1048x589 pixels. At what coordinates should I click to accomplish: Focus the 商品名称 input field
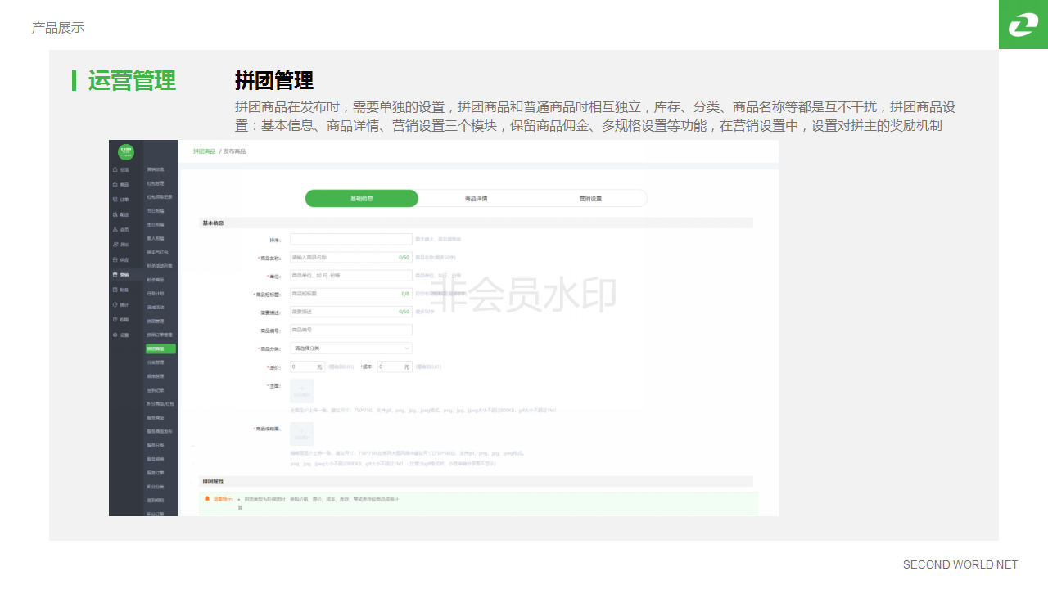351,258
